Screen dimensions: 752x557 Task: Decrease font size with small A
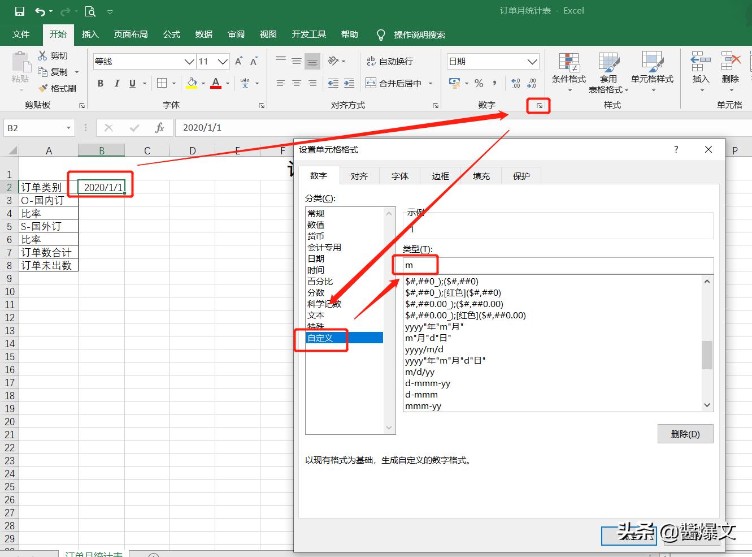[x=254, y=61]
